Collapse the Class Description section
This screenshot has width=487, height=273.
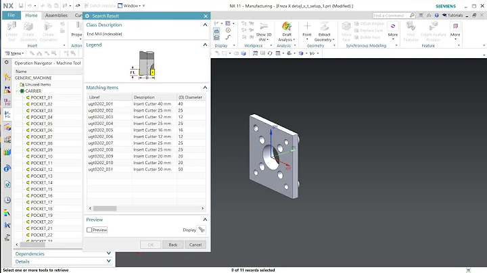205,25
